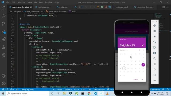171x96 pixels.
Task: Rotate the emulator right
Action: tap(154, 47)
